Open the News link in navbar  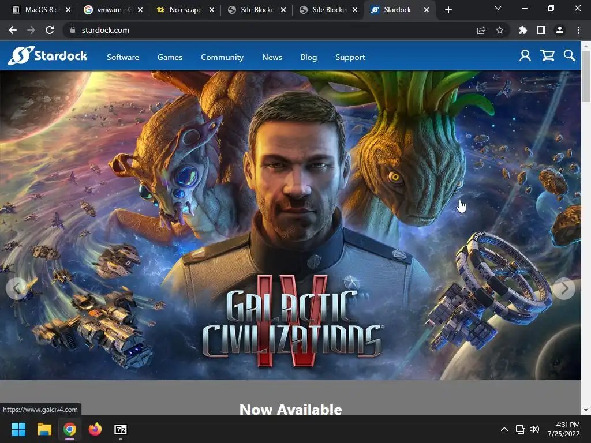272,57
